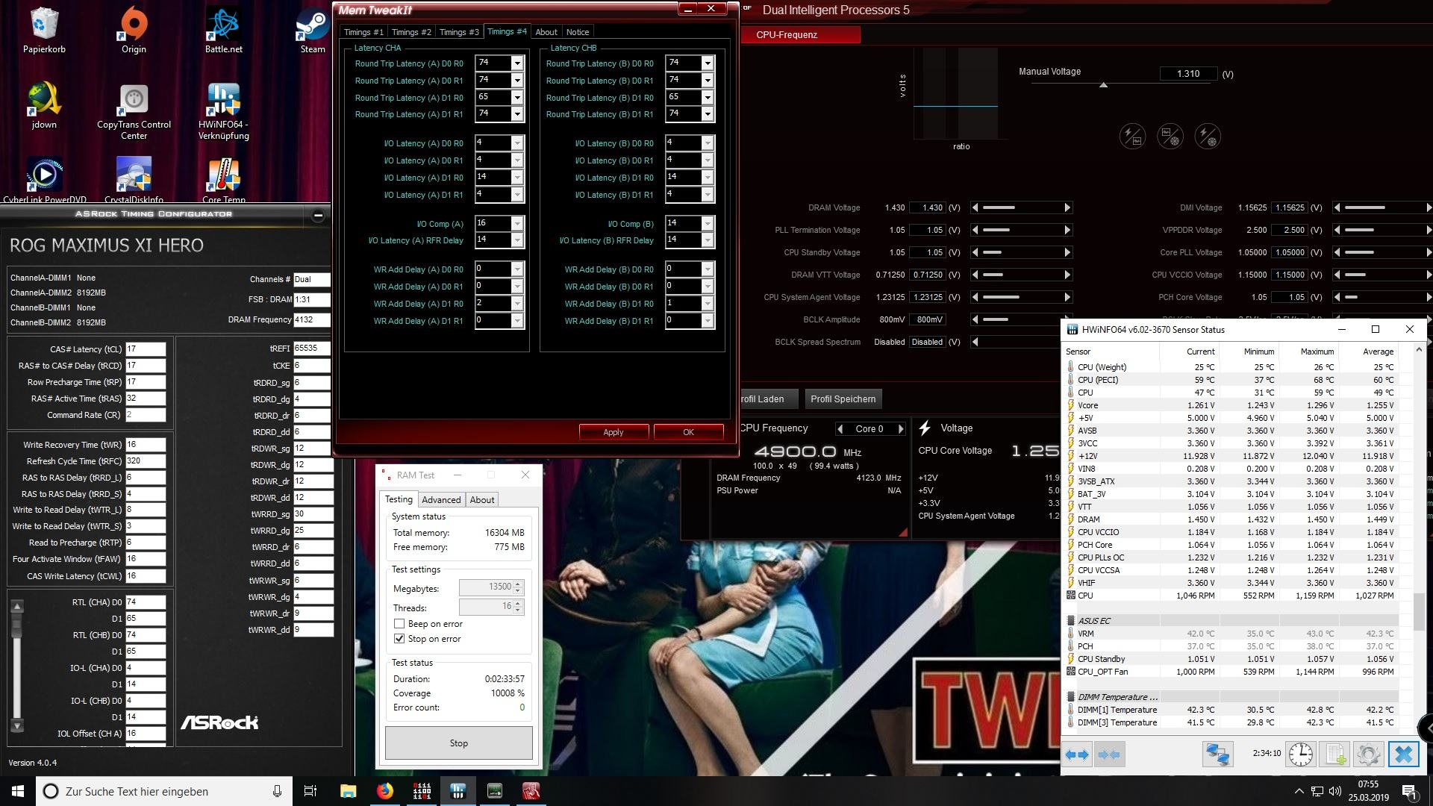Open Core Temp desktop shortcut

pos(223,179)
